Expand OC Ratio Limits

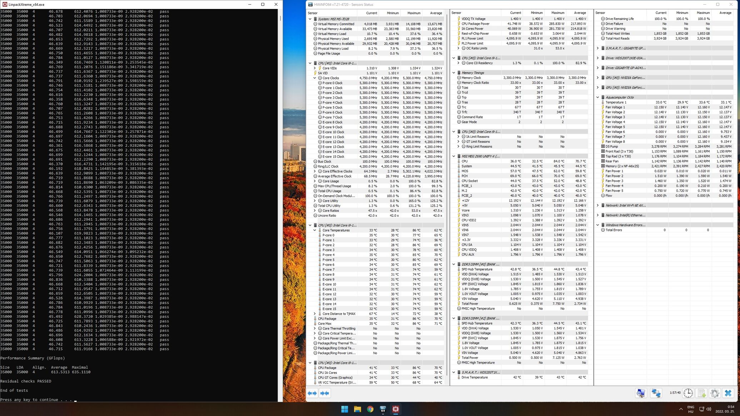pyautogui.click(x=458, y=48)
